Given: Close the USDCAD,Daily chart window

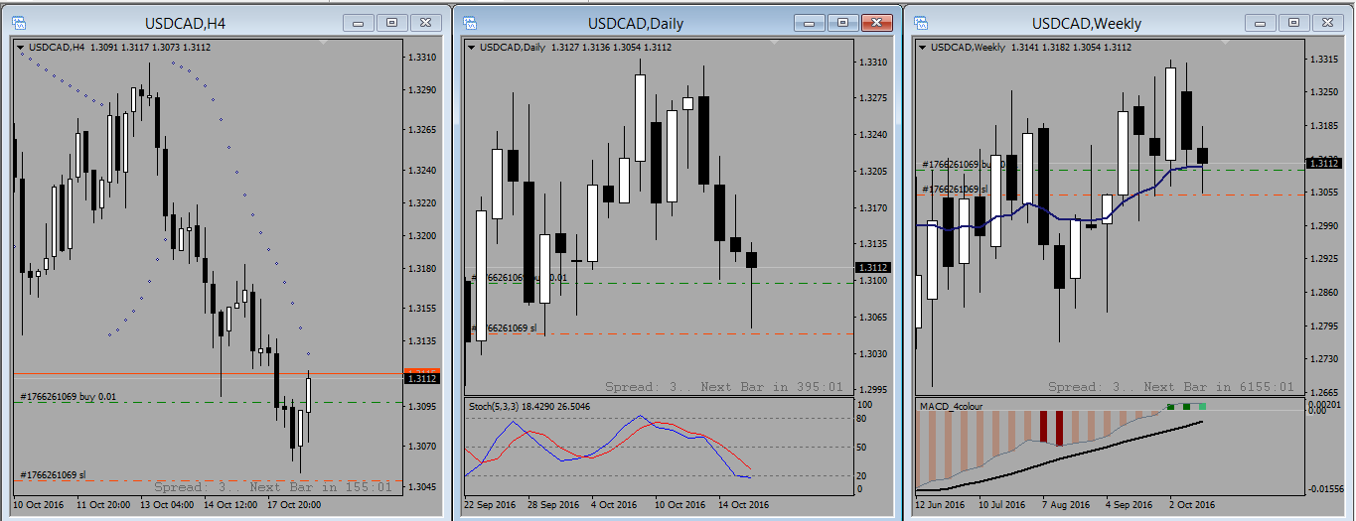Looking at the screenshot, I should (876, 22).
